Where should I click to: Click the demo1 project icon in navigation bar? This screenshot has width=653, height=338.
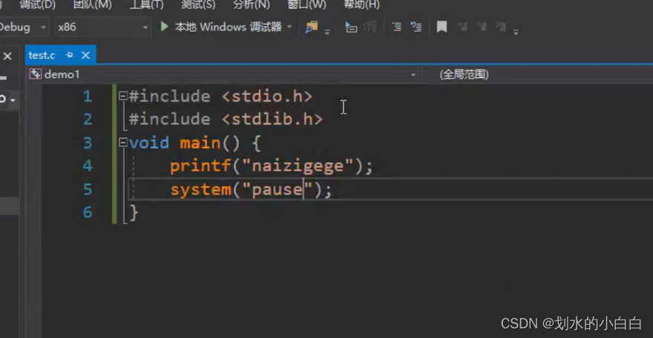click(x=36, y=74)
